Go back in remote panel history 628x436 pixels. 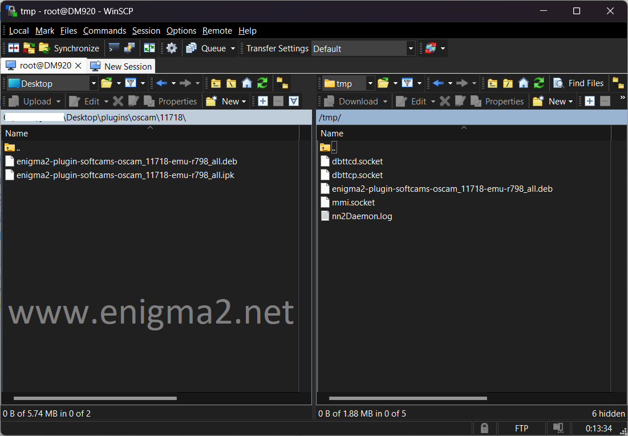(x=438, y=83)
